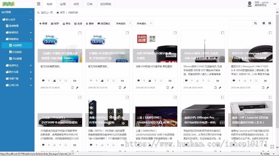Click the 保存 save button

click(55, 24)
